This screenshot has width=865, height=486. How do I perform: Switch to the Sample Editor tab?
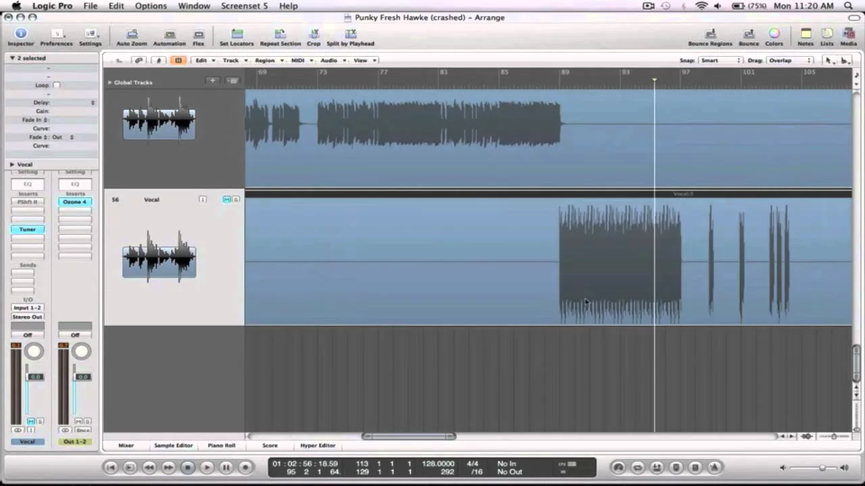pyautogui.click(x=173, y=446)
